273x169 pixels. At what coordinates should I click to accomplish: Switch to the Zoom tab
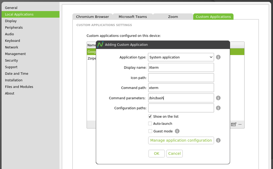[x=173, y=17]
